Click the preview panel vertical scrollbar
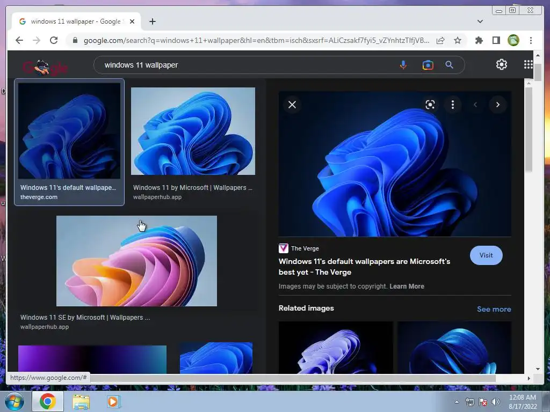This screenshot has height=412, width=550. click(x=529, y=130)
